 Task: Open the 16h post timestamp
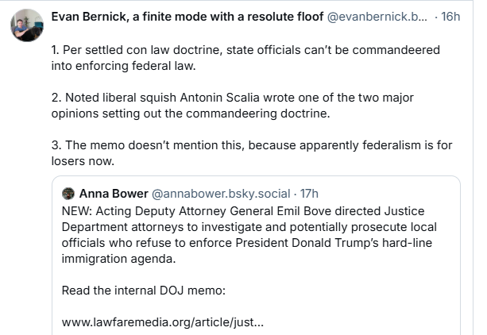450,17
